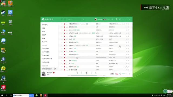Download the 十万嬉皮 song

click(67, 36)
